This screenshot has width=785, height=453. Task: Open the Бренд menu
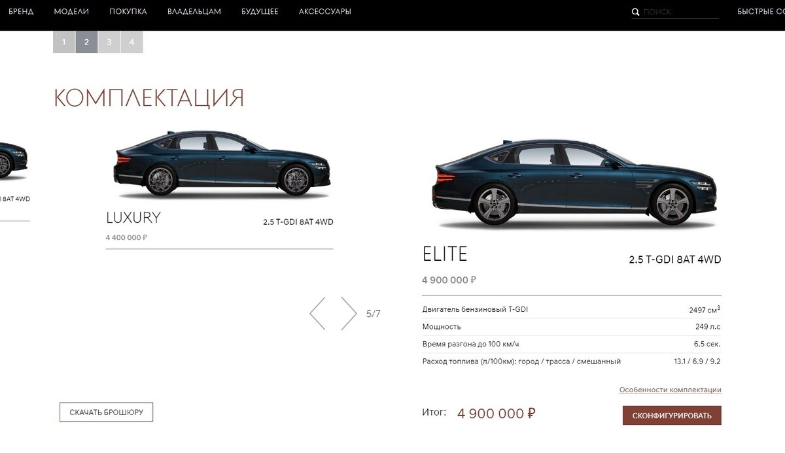coord(21,12)
